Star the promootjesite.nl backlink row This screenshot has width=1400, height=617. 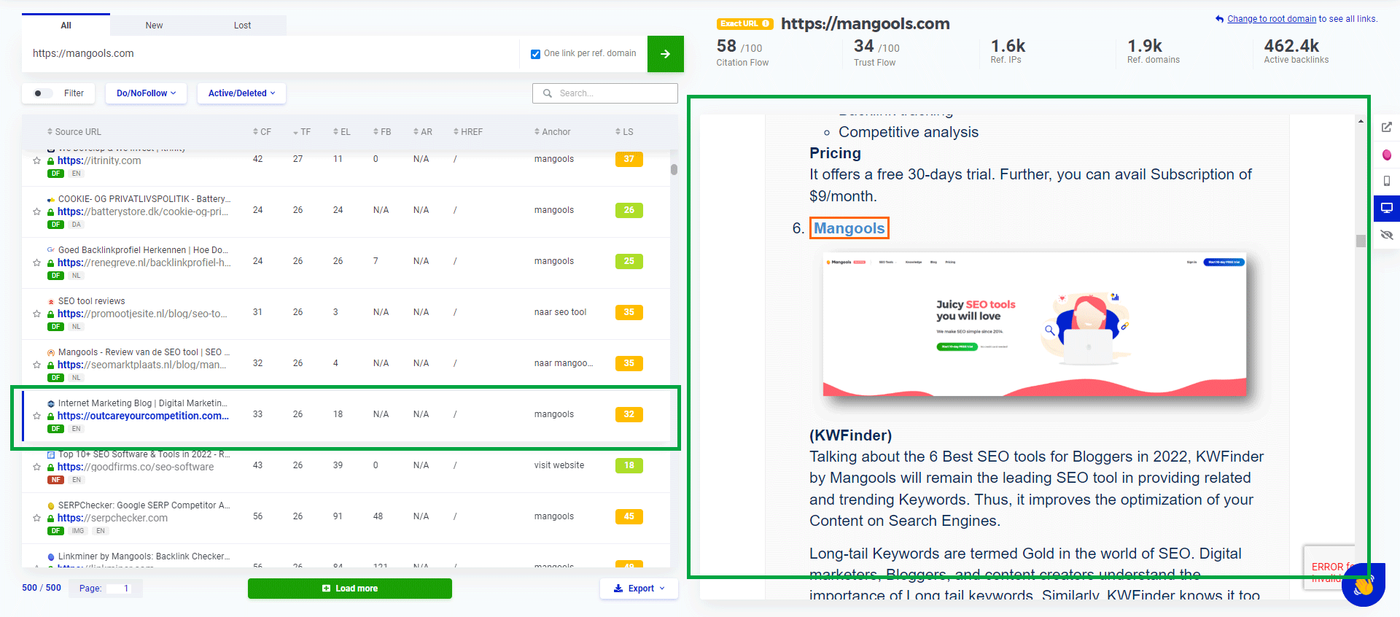pos(36,314)
